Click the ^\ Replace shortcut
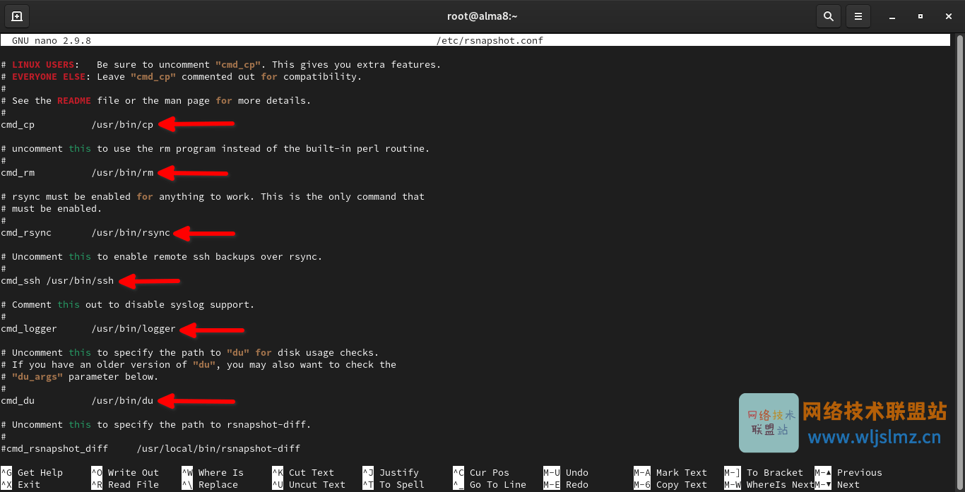The height and width of the screenshot is (492, 965). [210, 485]
